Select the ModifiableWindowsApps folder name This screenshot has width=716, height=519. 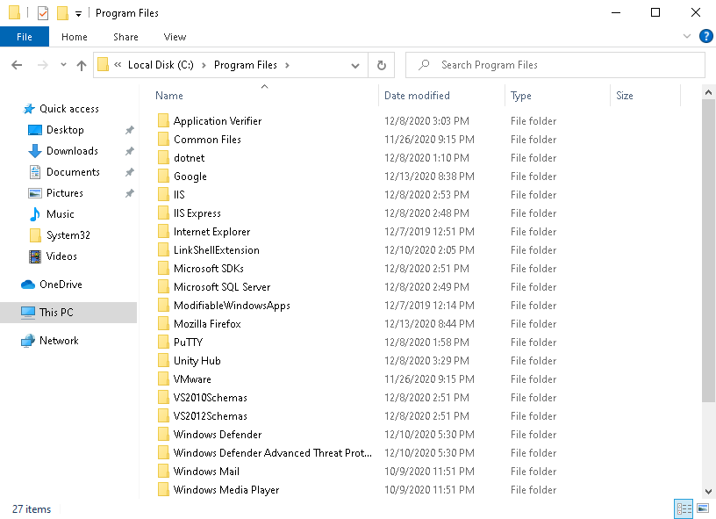[x=232, y=306]
